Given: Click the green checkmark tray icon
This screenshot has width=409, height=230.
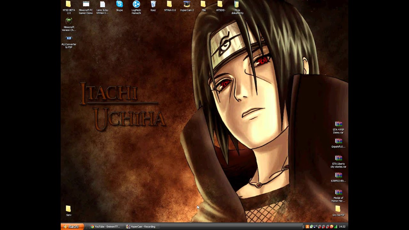Looking at the screenshot, I should [x=312, y=227].
